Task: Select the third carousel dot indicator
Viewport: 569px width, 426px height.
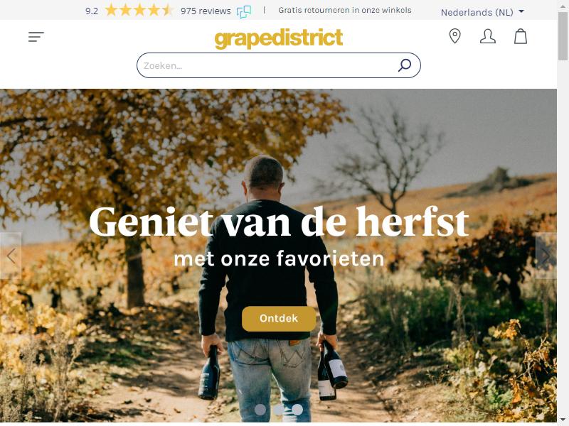Action: tap(297, 410)
